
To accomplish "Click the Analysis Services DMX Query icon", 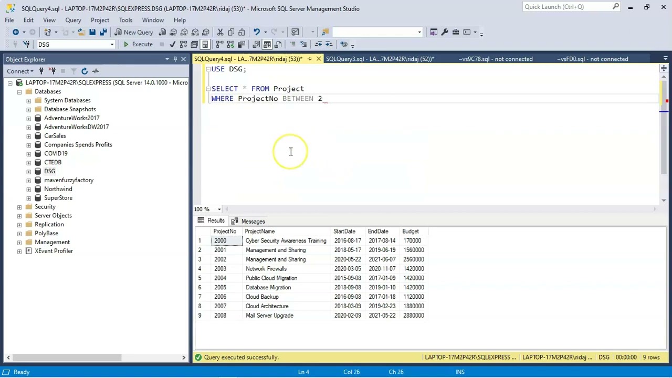I will pyautogui.click(x=184, y=32).
